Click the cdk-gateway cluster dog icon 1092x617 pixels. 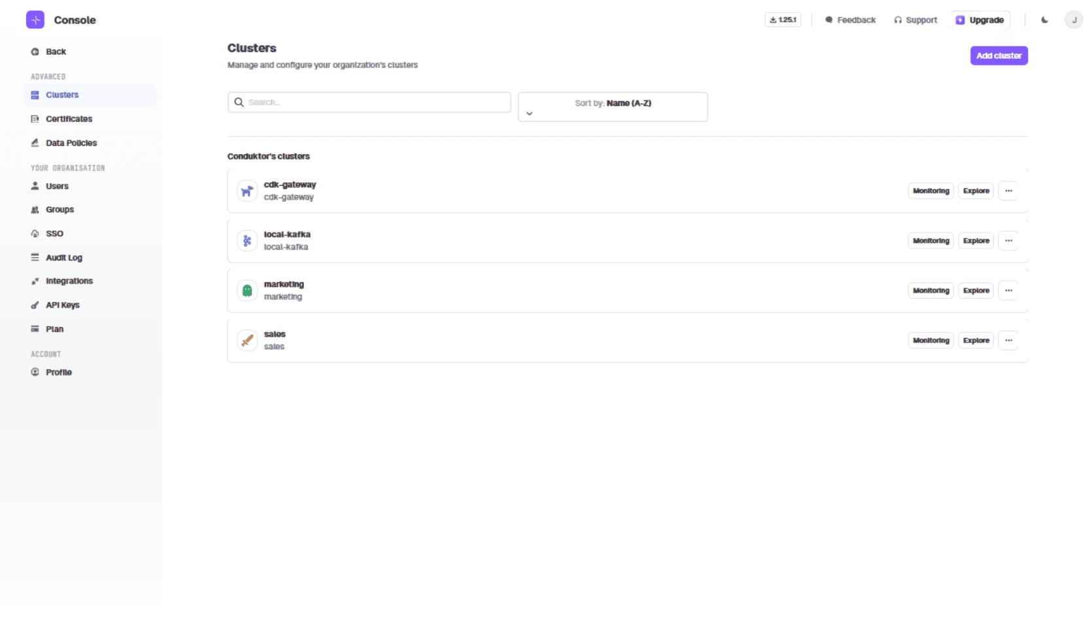[x=247, y=191]
